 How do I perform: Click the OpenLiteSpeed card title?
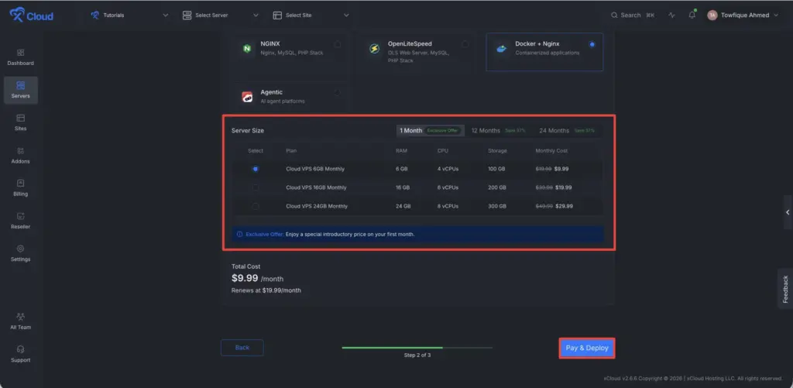click(x=410, y=44)
